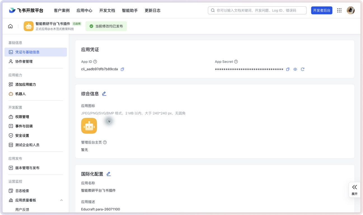Open 智能助手 in top navigation

click(x=130, y=10)
